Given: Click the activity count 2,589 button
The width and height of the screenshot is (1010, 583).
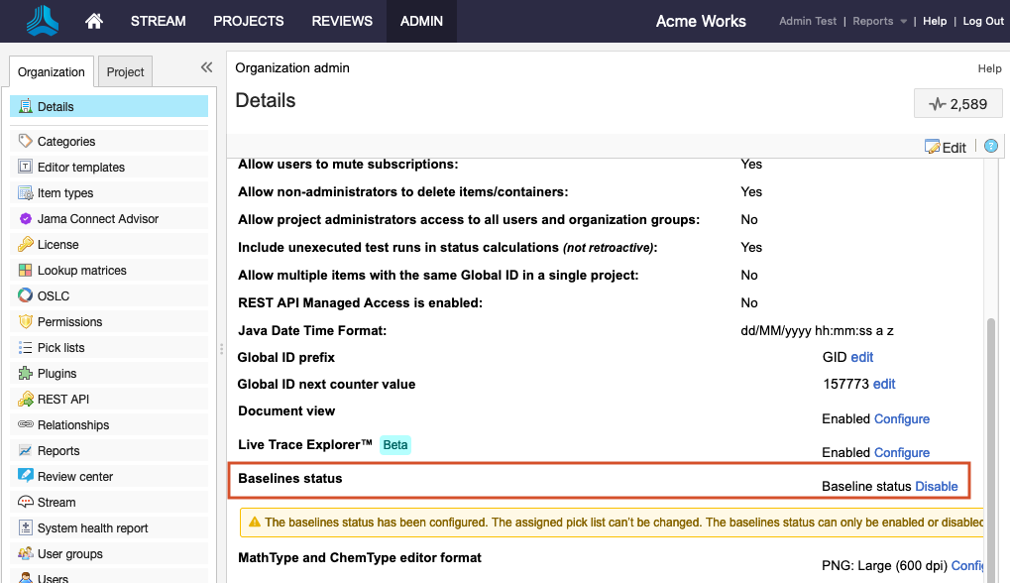Looking at the screenshot, I should point(957,104).
